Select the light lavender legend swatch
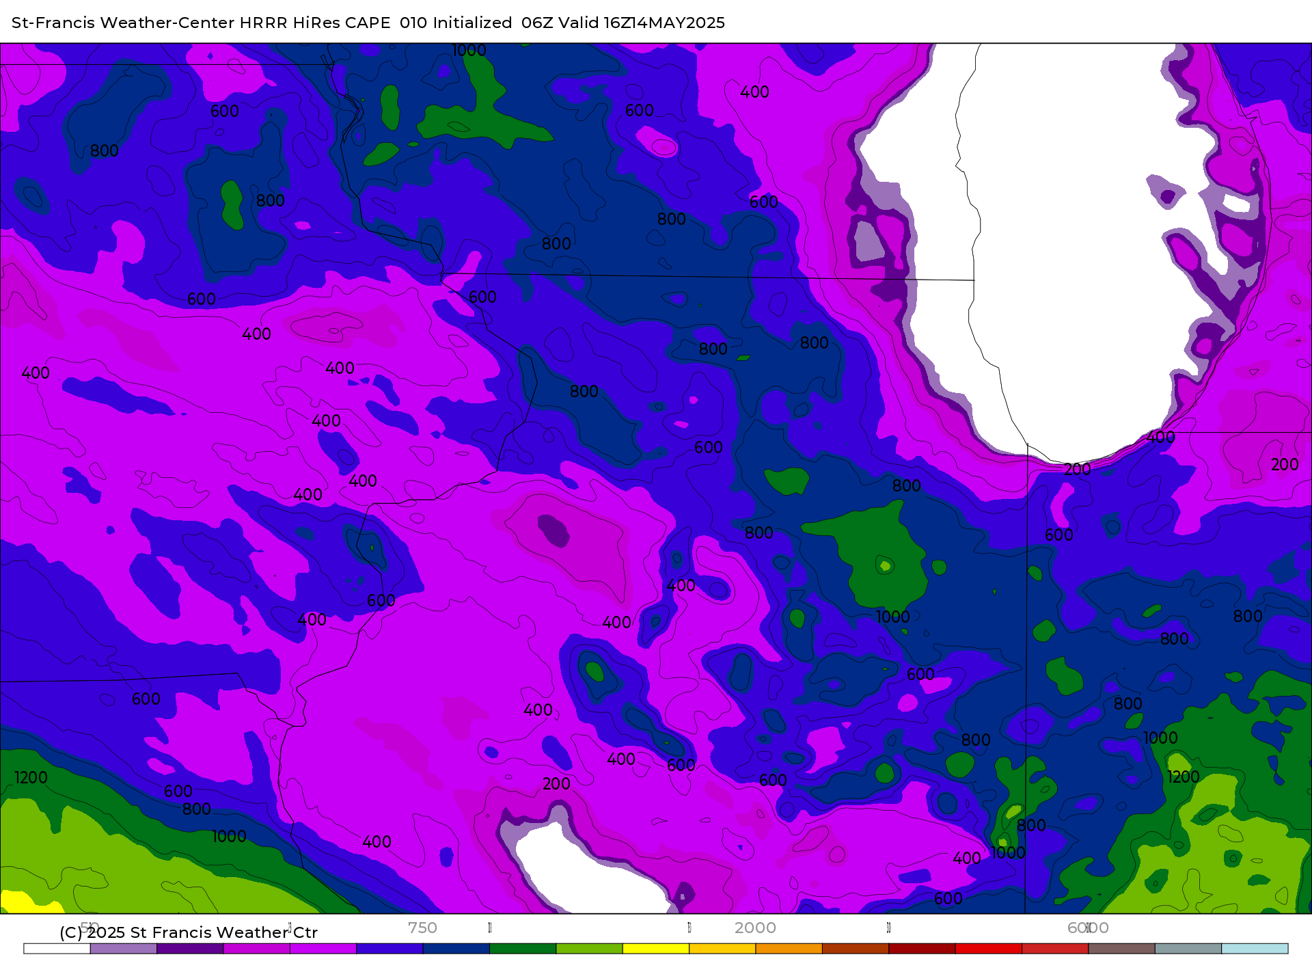 click(x=123, y=949)
